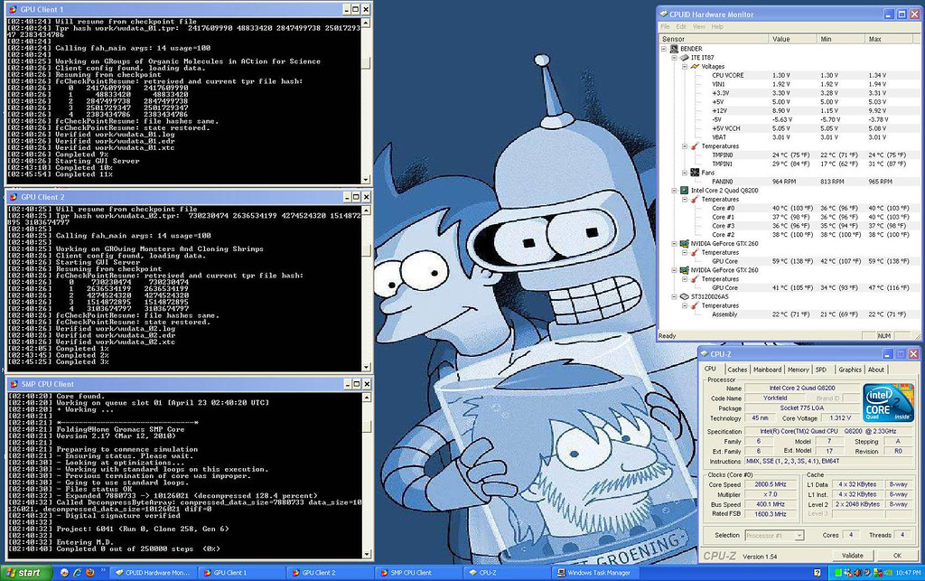Collapse the BENDER root tree node

[x=664, y=49]
